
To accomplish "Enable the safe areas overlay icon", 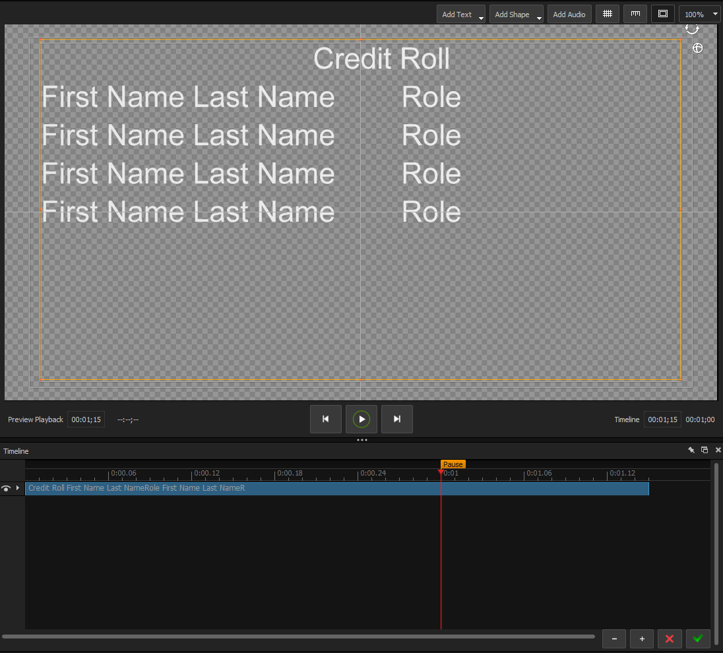I will pos(662,14).
